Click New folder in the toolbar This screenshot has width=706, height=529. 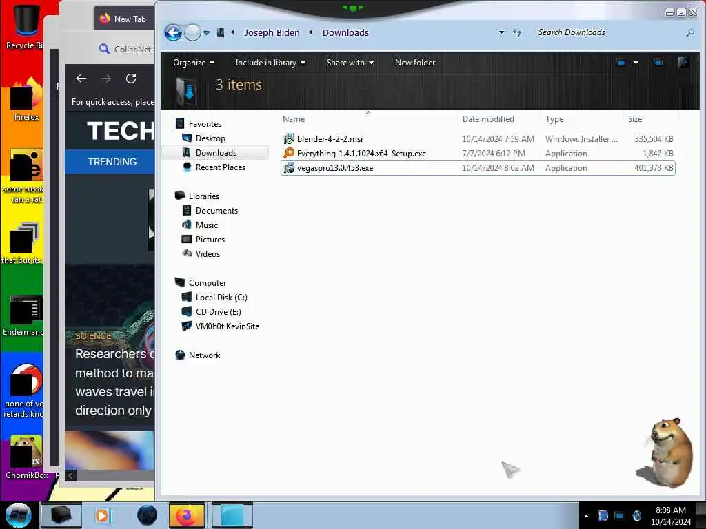pyautogui.click(x=414, y=63)
